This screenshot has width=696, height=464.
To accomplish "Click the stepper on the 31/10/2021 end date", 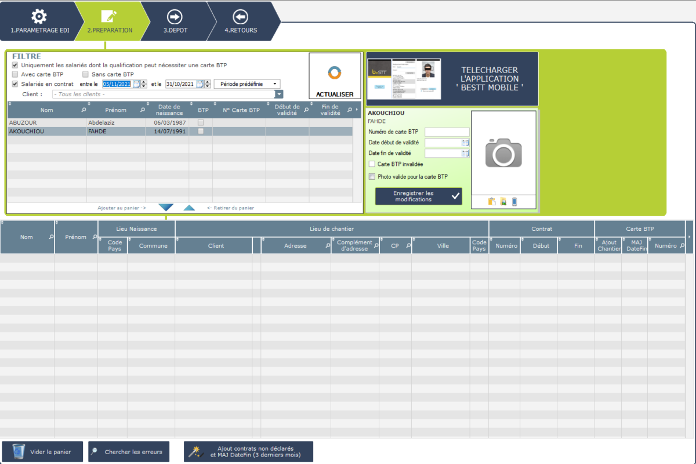I will pos(208,84).
